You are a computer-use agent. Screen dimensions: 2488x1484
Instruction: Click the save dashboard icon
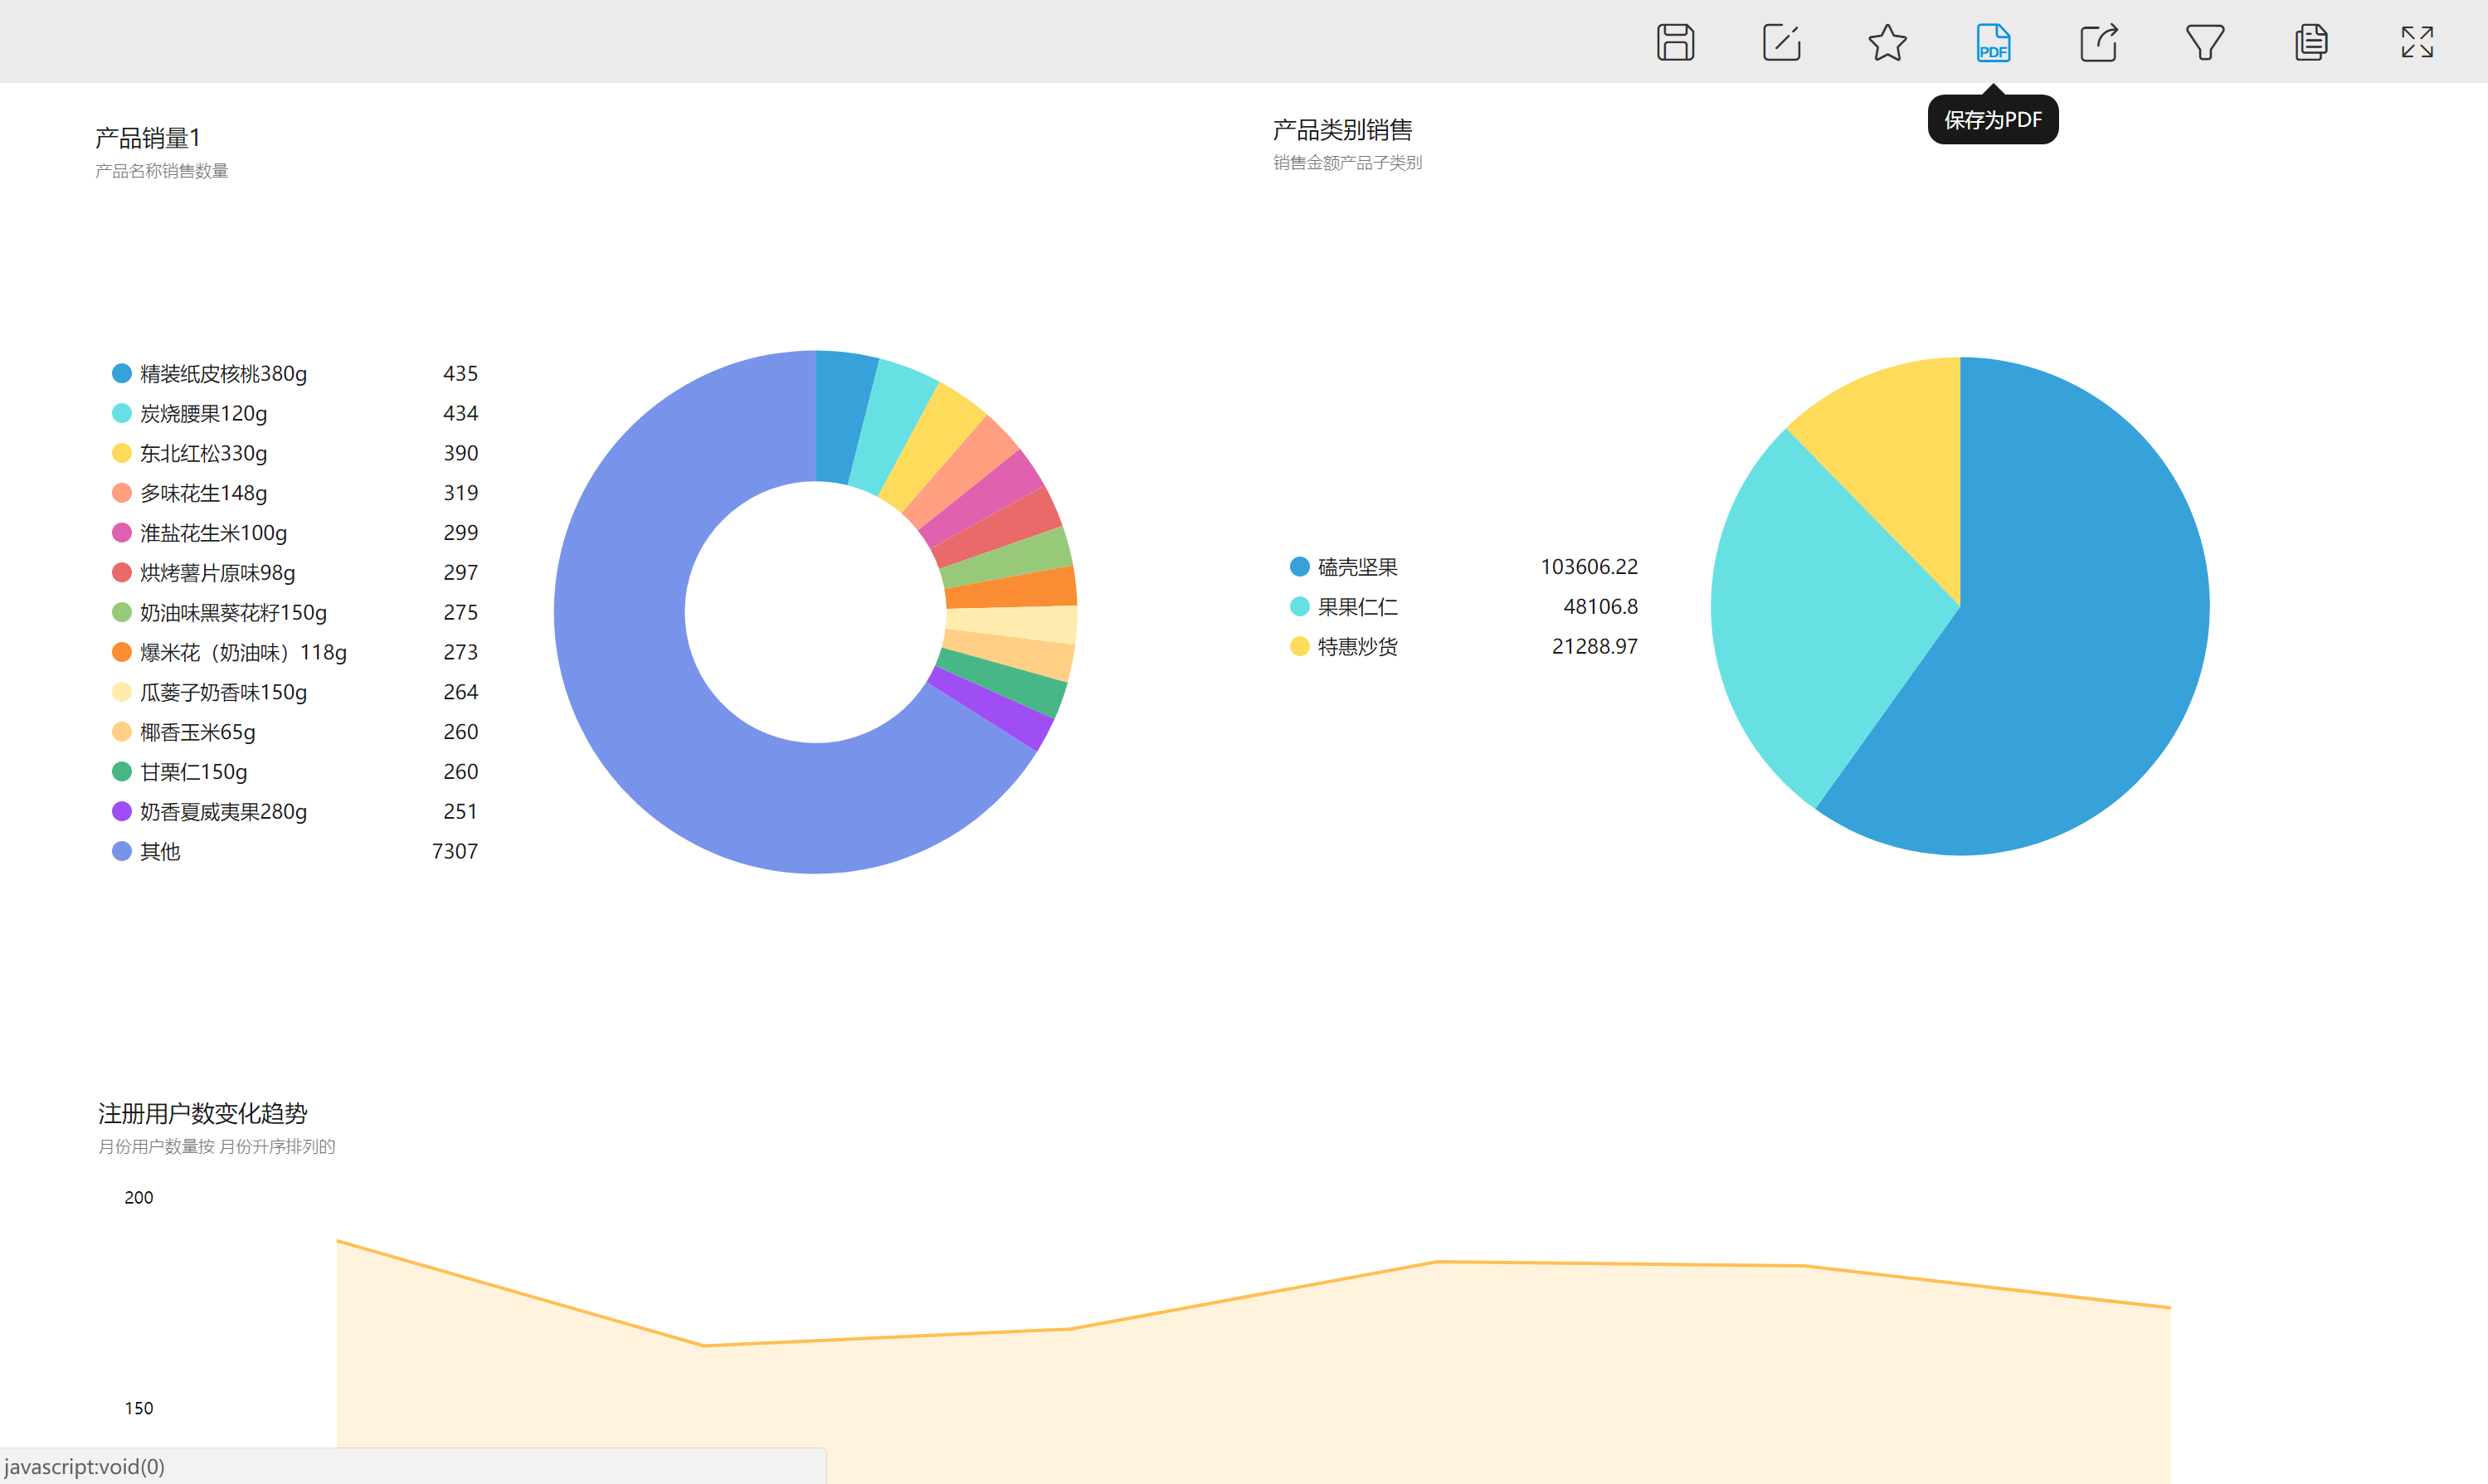1675,42
